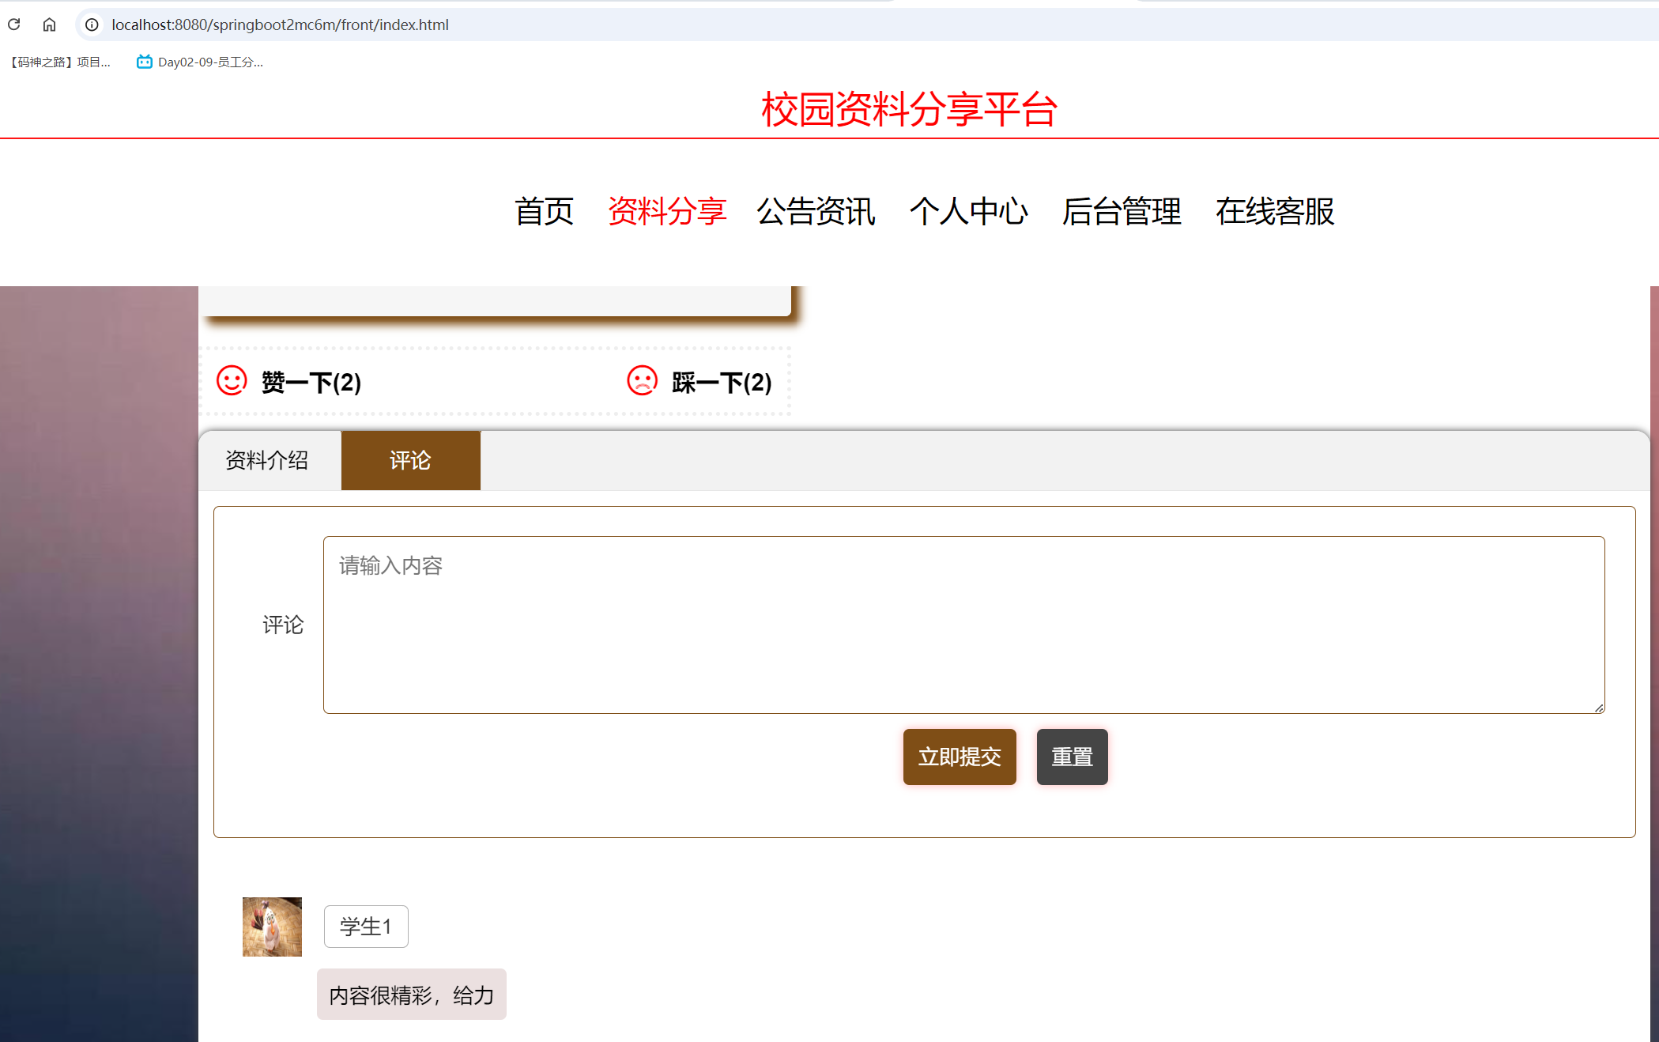Click the 学生1 username label
The height and width of the screenshot is (1042, 1659).
[365, 926]
